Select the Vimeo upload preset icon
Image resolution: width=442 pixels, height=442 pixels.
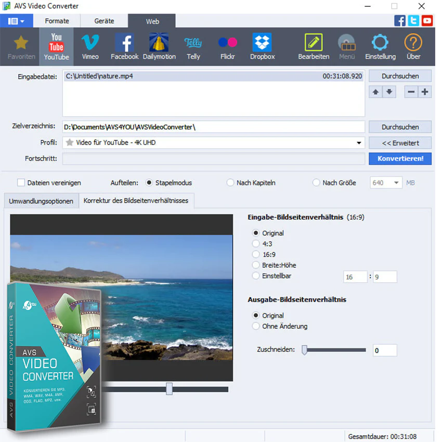coord(90,46)
